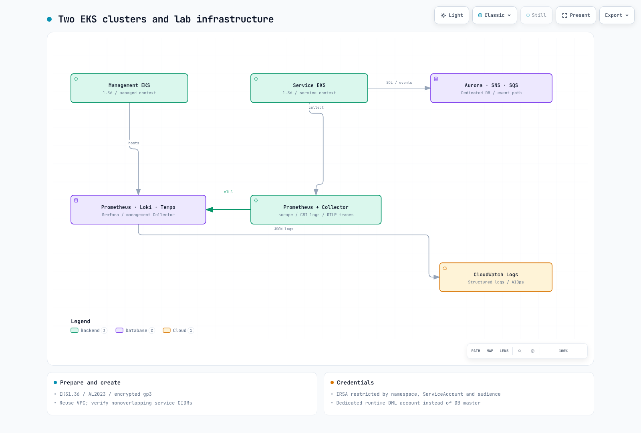
Task: Select the Management EKS node
Action: [x=129, y=88]
